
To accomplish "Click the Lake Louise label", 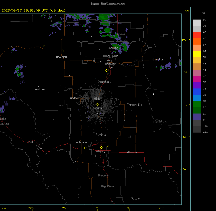I will [x=5, y=121].
